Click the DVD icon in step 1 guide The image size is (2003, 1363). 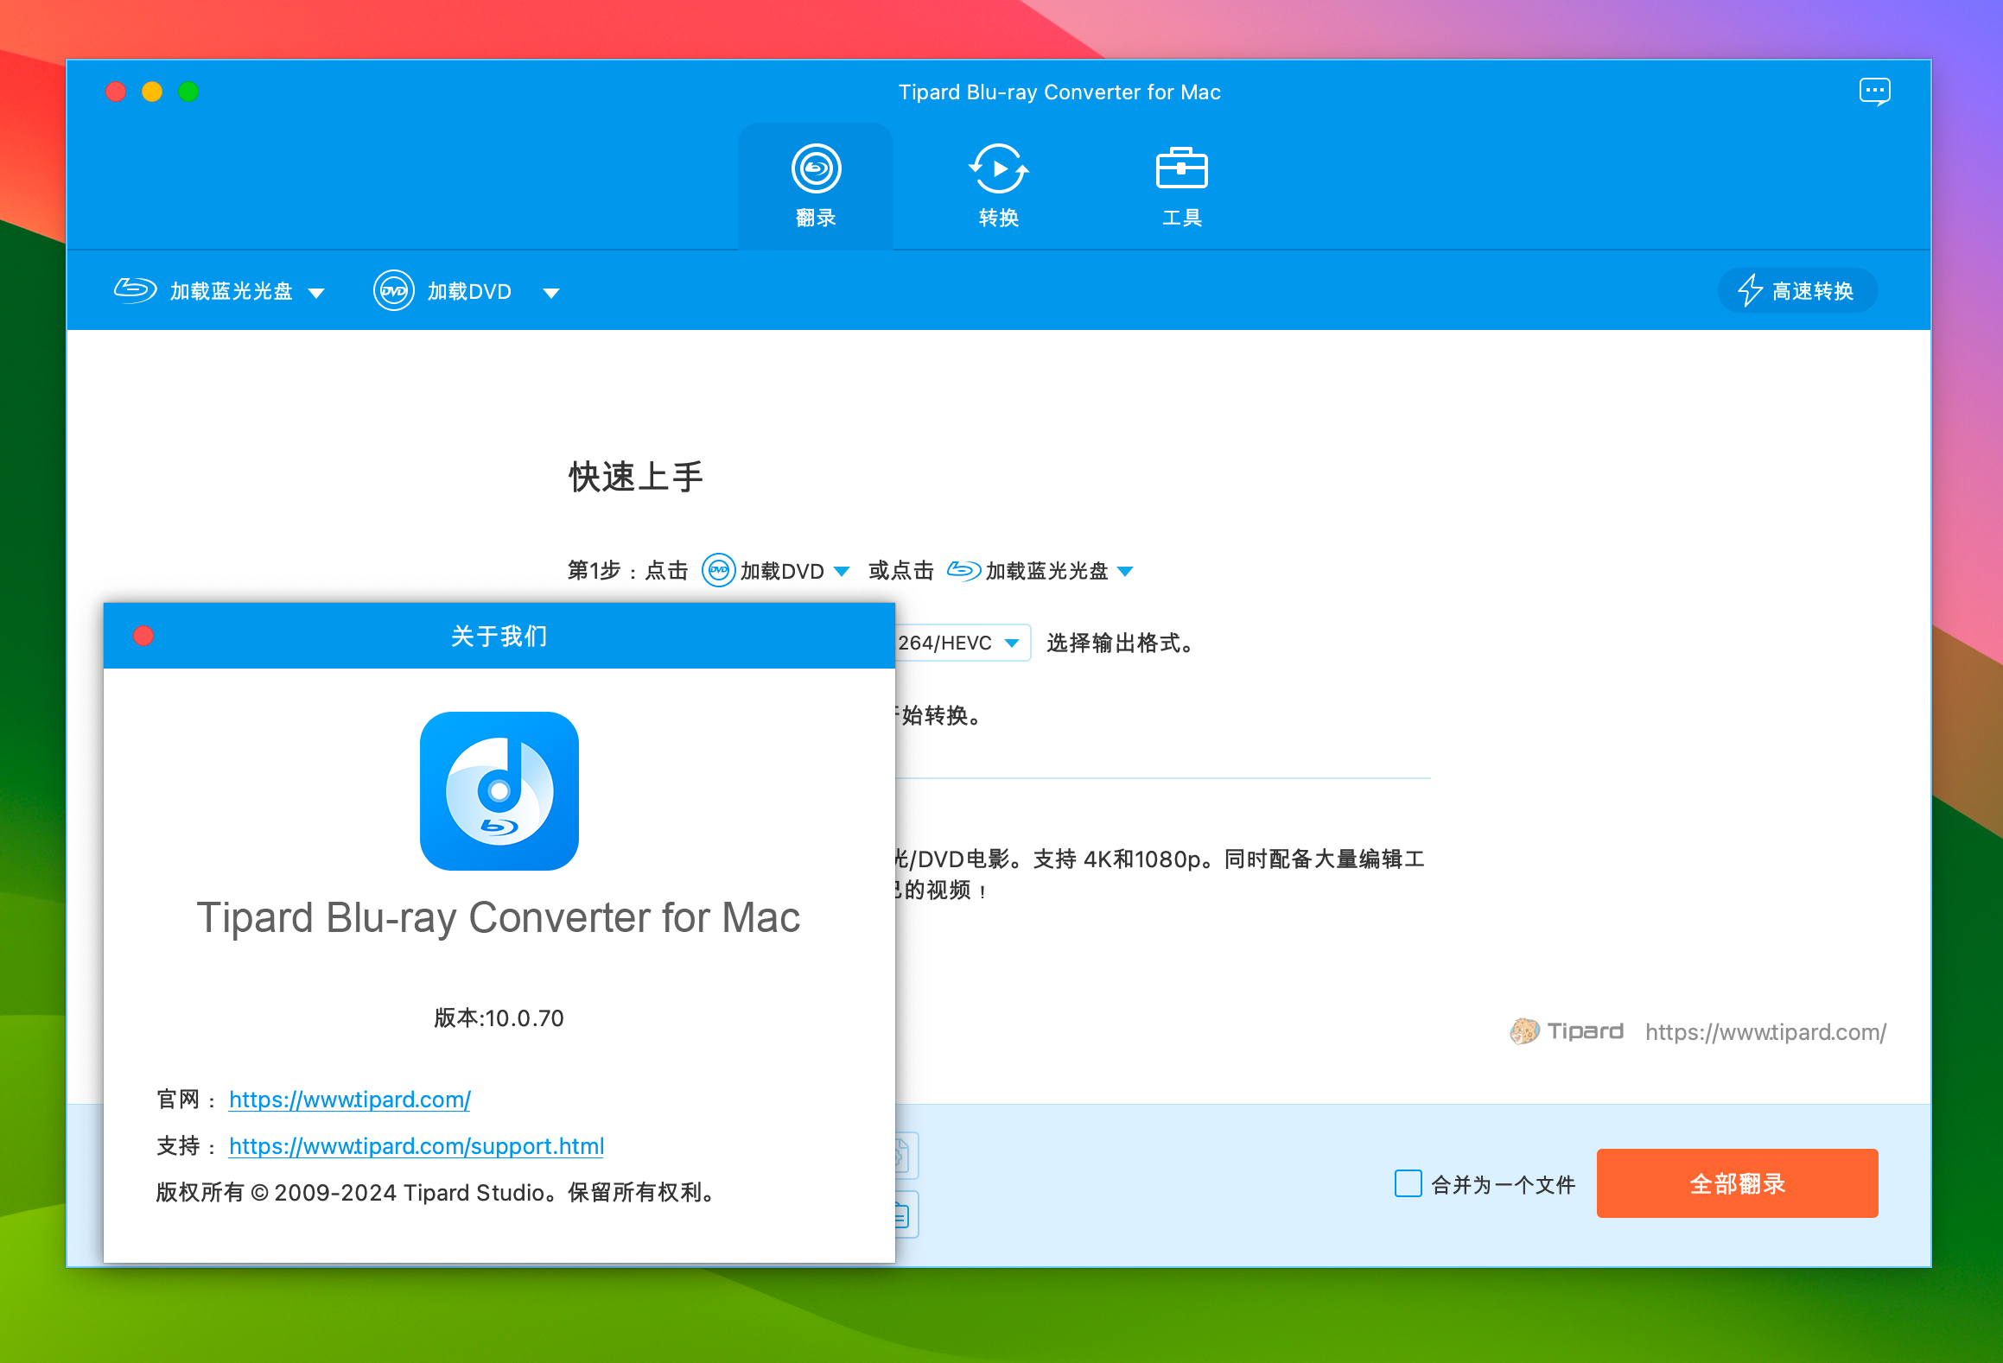pos(718,570)
